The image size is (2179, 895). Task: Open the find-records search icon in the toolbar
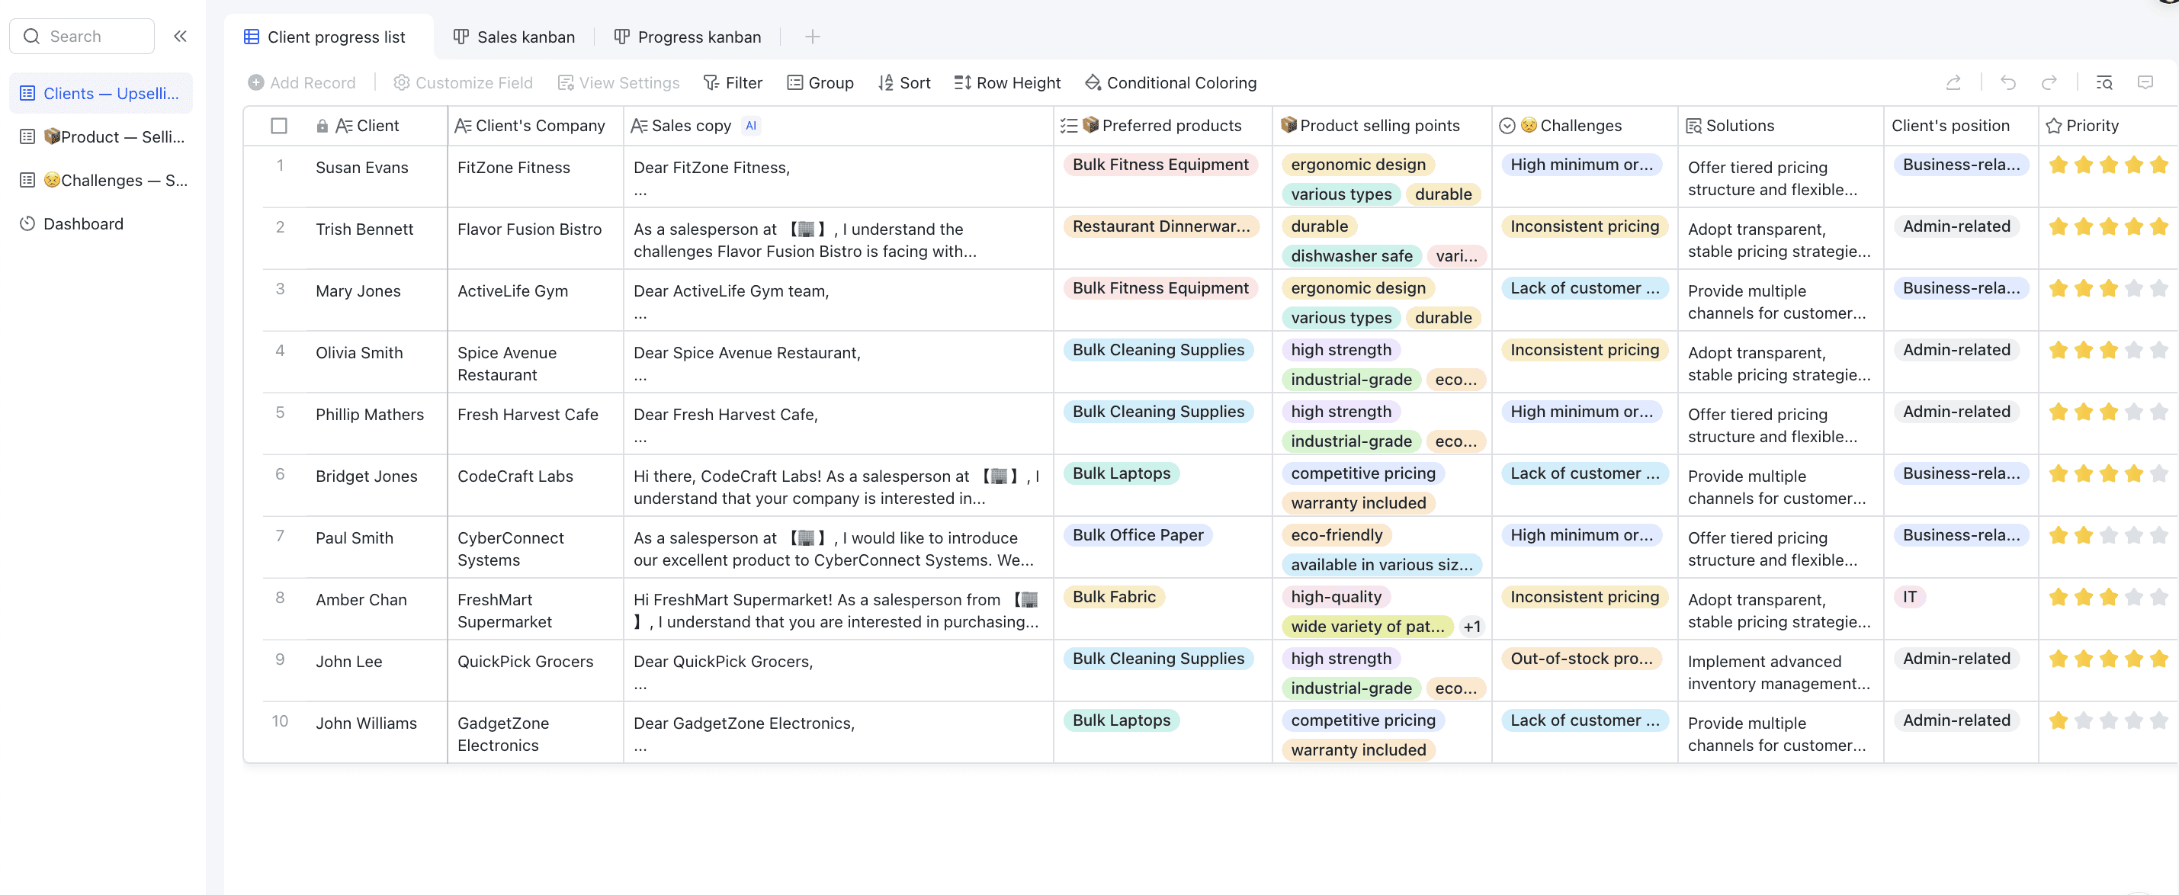pyautogui.click(x=2104, y=83)
